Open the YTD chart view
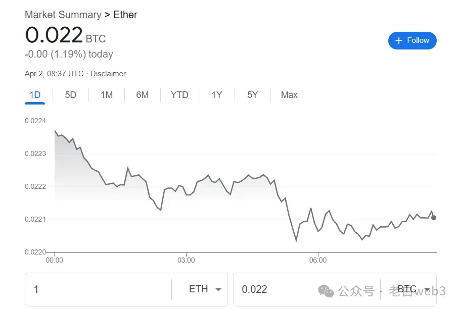This screenshot has width=460, height=309. point(179,95)
